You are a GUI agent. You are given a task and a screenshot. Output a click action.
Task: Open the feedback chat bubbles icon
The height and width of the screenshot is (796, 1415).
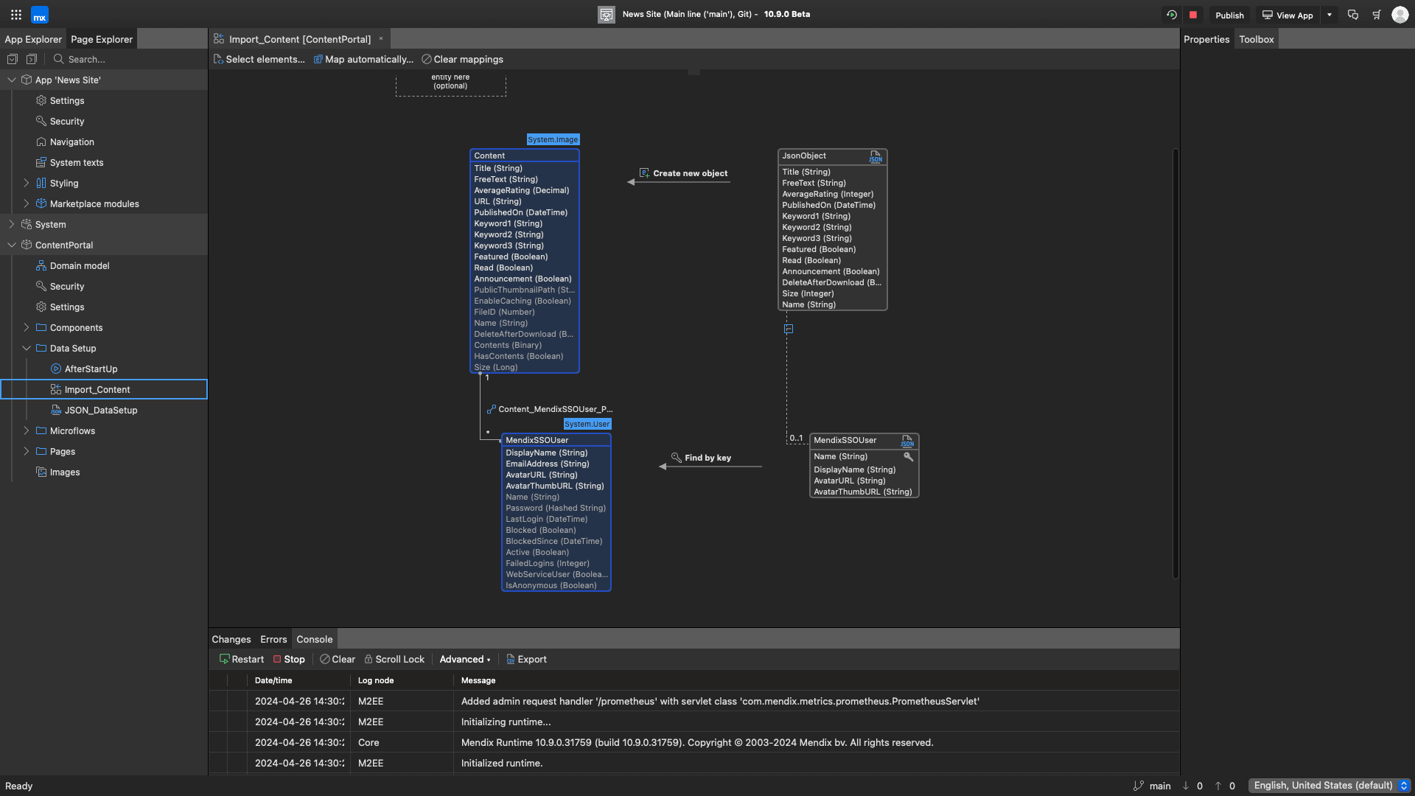pos(1353,15)
